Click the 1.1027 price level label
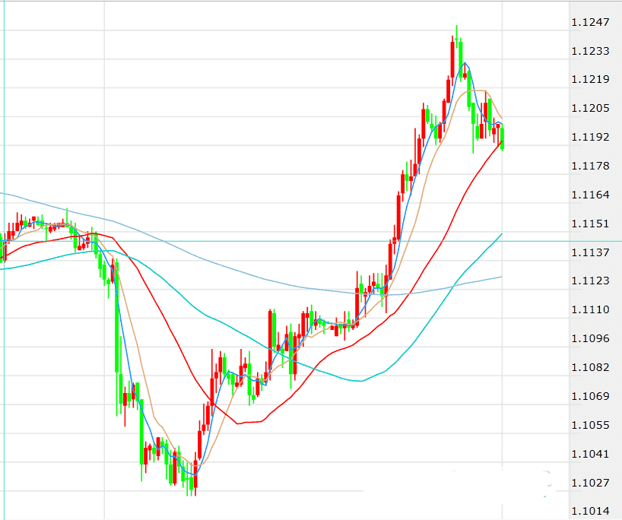 [x=591, y=483]
